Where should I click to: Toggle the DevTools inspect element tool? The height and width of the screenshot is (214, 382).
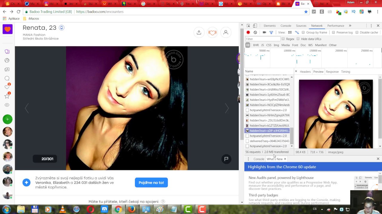[x=248, y=26]
